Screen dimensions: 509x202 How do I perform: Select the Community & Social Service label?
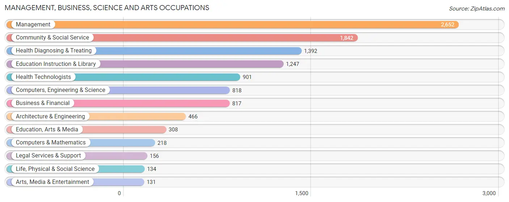tap(52, 38)
